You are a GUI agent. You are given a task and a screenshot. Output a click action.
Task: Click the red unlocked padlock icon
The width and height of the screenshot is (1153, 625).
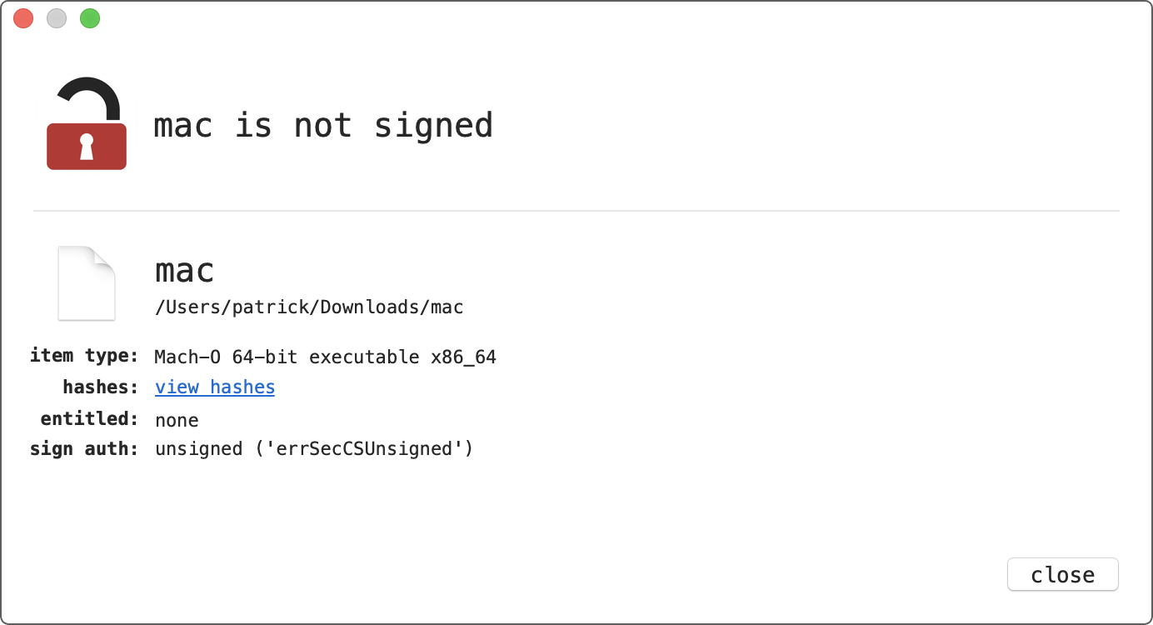[87, 125]
